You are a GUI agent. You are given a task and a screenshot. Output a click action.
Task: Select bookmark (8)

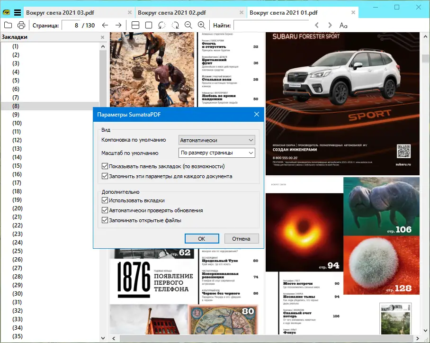pyautogui.click(x=16, y=106)
